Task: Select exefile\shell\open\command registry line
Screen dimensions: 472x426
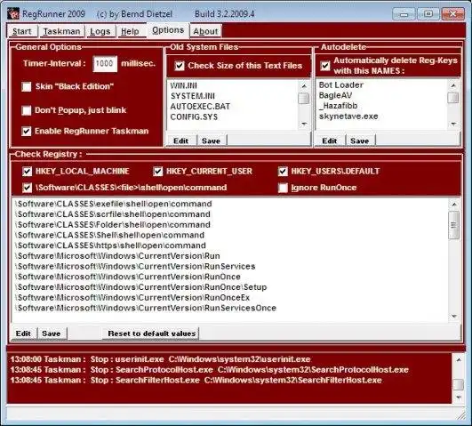Action: pos(114,204)
